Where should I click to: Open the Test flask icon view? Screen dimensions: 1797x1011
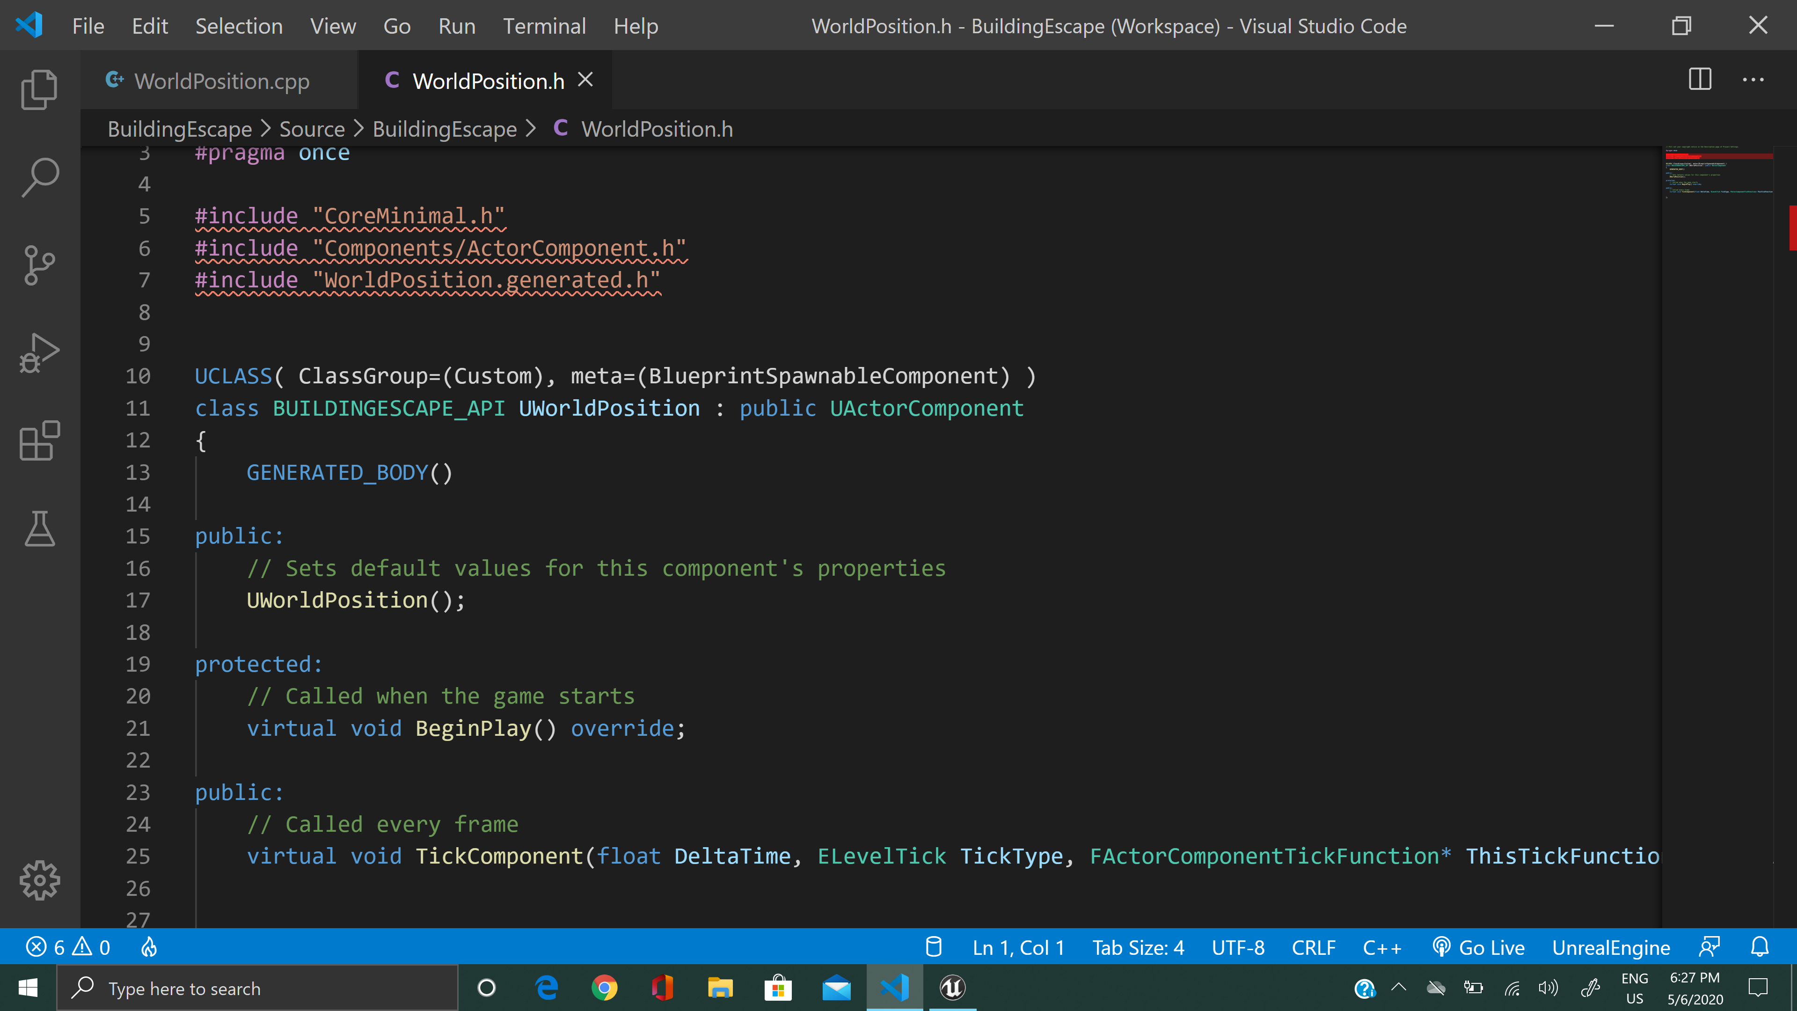(x=39, y=528)
